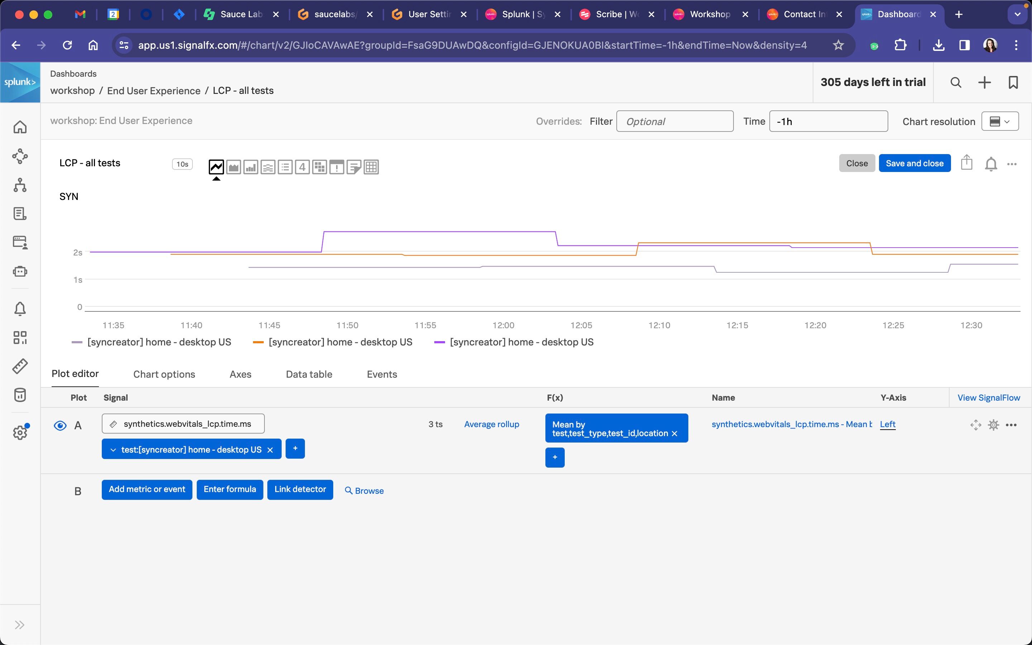Pick the list chart type icon

(285, 167)
